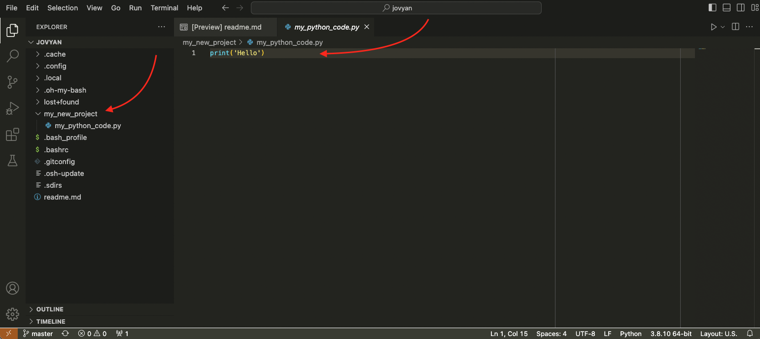Open the Selection menu
This screenshot has height=339, width=760.
(x=63, y=8)
